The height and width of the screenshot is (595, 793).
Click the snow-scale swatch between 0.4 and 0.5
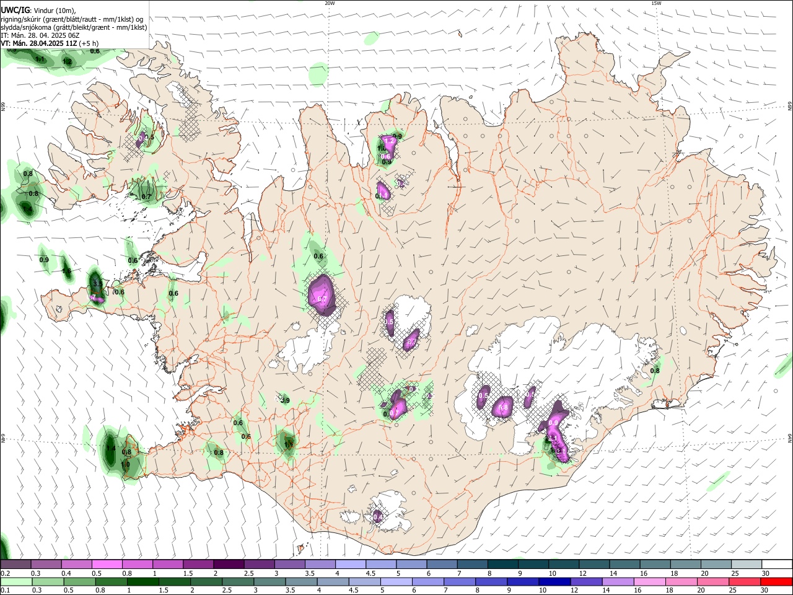(76, 564)
